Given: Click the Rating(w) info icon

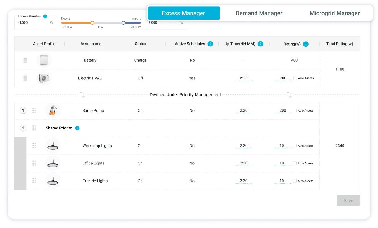Looking at the screenshot, I should 306,44.
